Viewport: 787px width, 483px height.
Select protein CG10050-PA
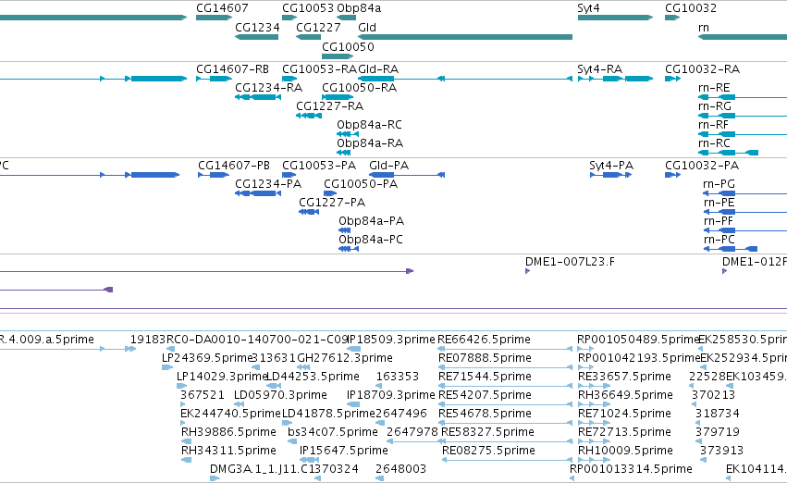(x=361, y=184)
